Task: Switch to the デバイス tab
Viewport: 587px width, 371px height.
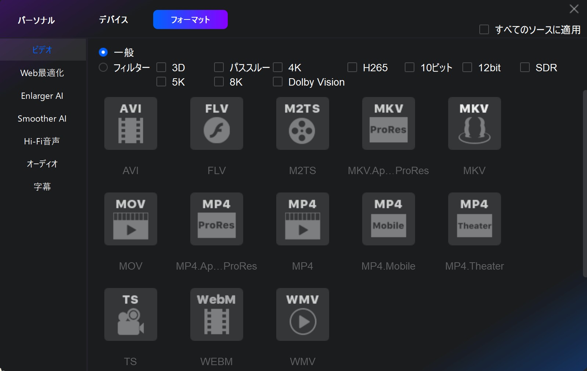Action: tap(114, 19)
